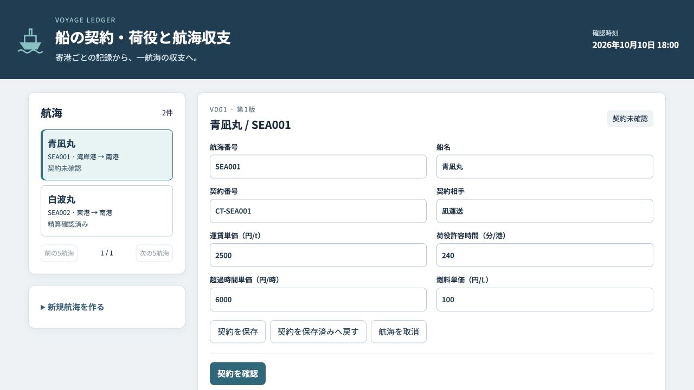Image resolution: width=694 pixels, height=390 pixels.
Task: Click the 契約未確認 status badge
Action: point(630,119)
